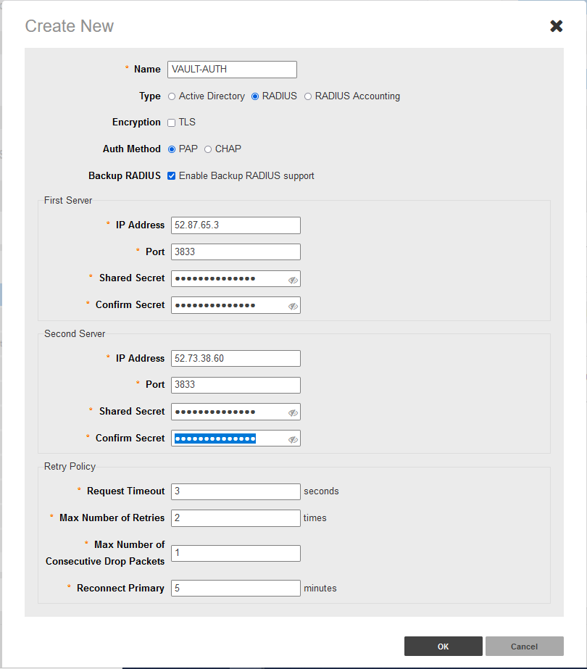The image size is (587, 669).
Task: Click the Name field containing VAULT-AUTH
Action: [x=232, y=70]
